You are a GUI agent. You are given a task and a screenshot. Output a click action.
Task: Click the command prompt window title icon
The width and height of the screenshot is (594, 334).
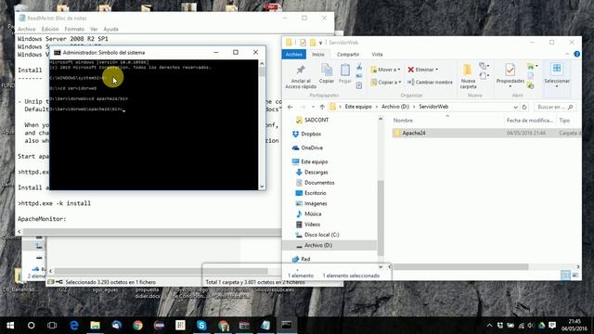tap(58, 53)
